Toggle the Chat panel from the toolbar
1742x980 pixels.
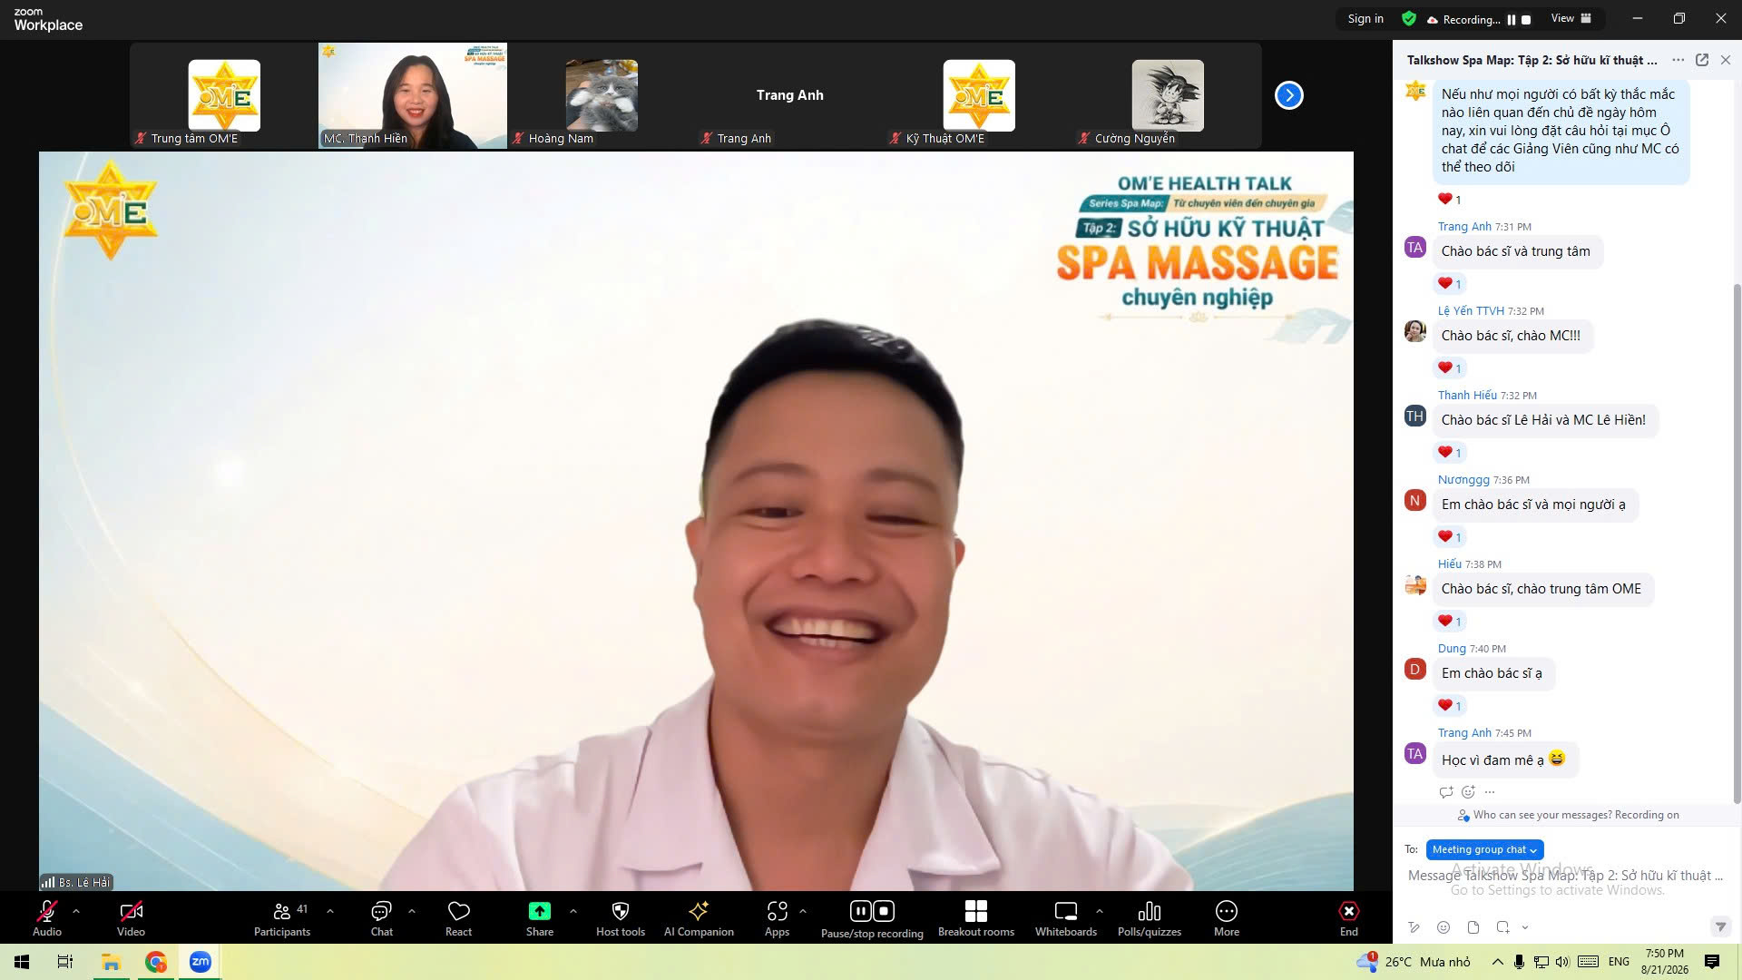[381, 918]
